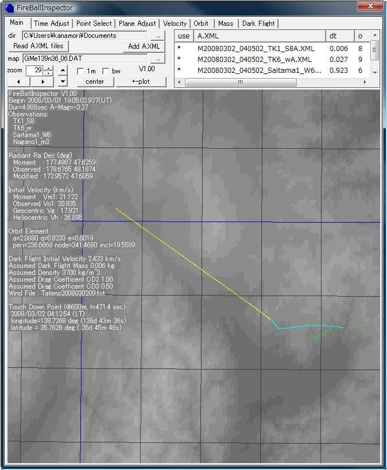Click the pan right arrow button
The image size is (387, 470).
coord(44,82)
